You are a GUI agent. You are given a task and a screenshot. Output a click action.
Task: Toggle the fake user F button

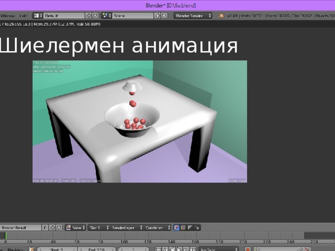(x=45, y=228)
